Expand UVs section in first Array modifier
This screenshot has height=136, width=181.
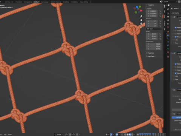coord(176,40)
